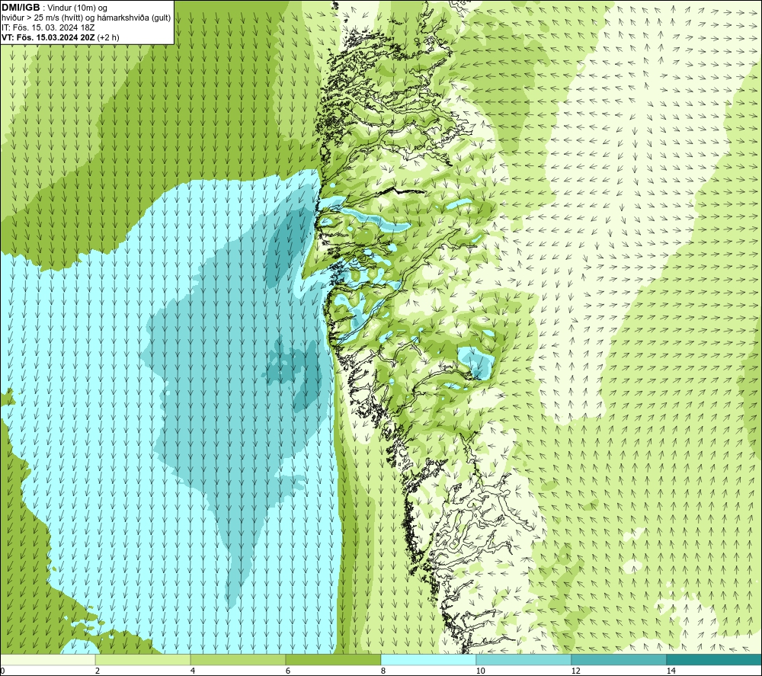Click the 'IT: Fös. 15. 03. 2024 18Z' line
Image resolution: width=762 pixels, height=676 pixels.
[x=47, y=27]
